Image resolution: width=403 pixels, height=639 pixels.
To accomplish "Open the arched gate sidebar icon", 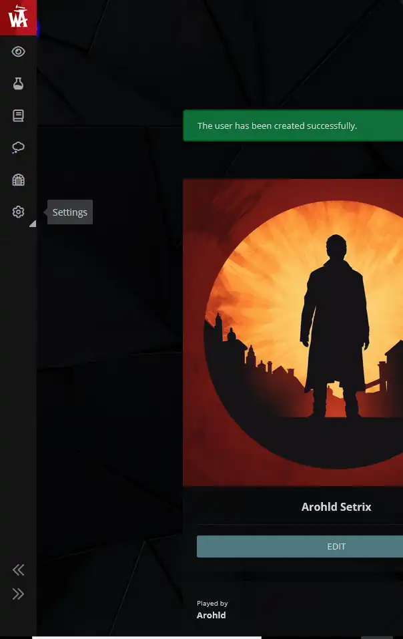I will [x=18, y=180].
